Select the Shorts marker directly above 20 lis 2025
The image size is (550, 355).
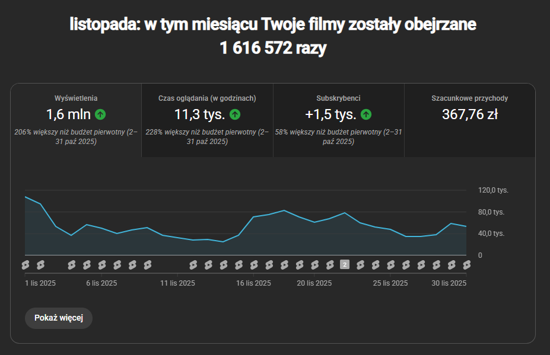click(x=314, y=264)
